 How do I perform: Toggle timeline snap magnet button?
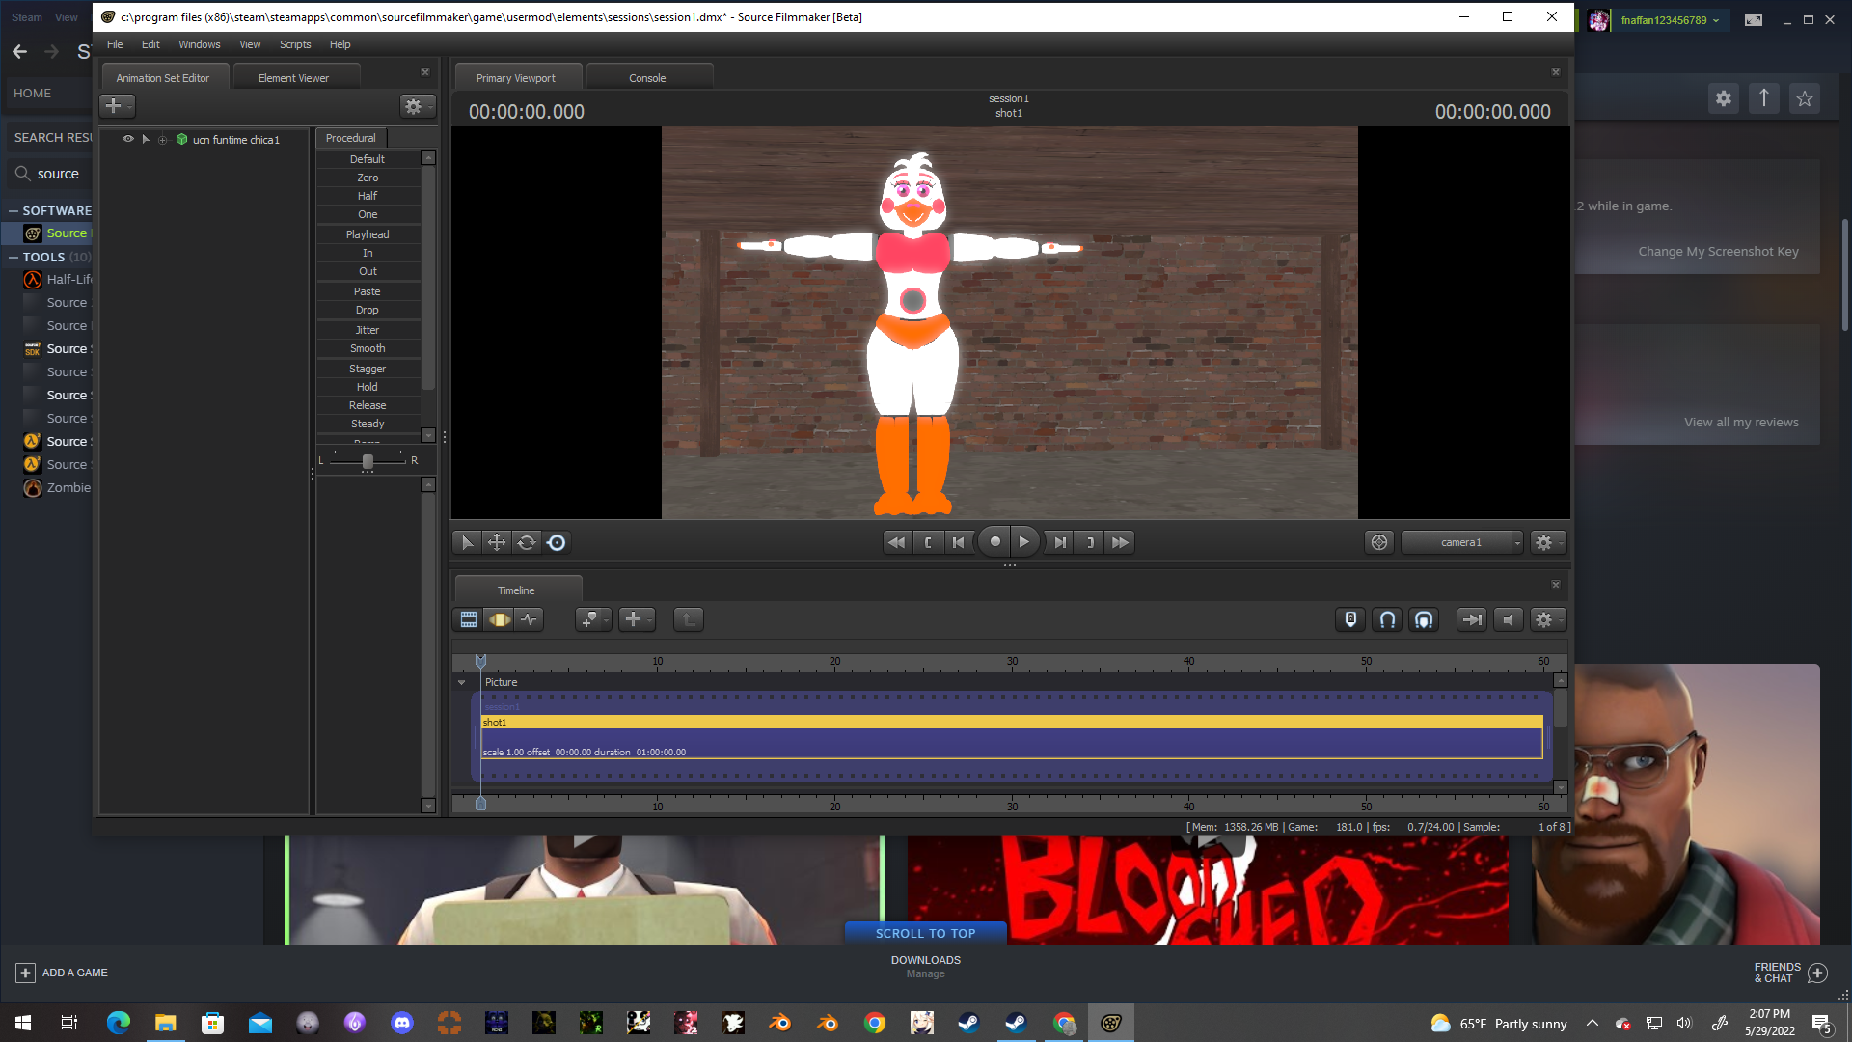tap(1387, 619)
